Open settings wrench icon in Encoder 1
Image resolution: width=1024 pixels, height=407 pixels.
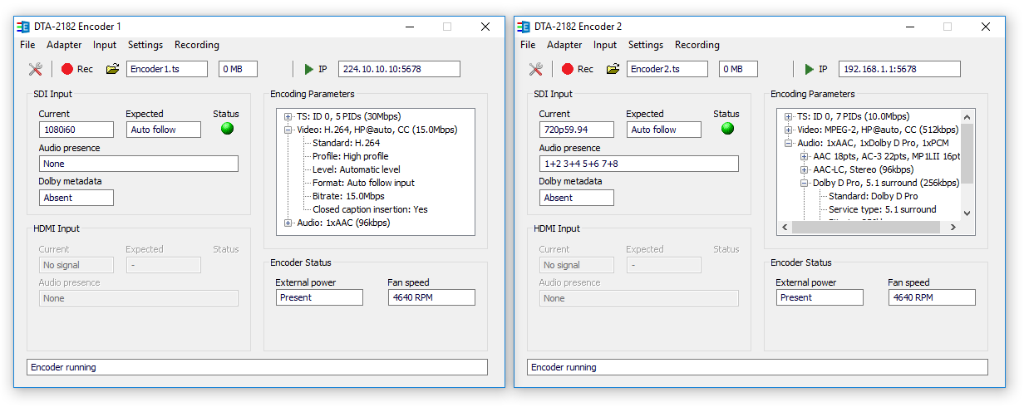(35, 69)
